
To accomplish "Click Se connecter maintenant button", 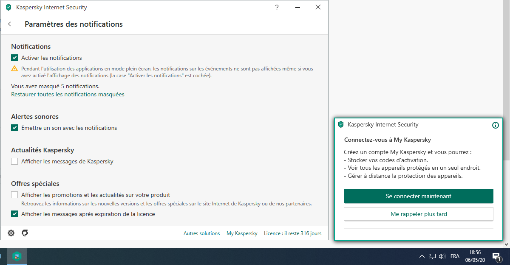I will pos(418,196).
